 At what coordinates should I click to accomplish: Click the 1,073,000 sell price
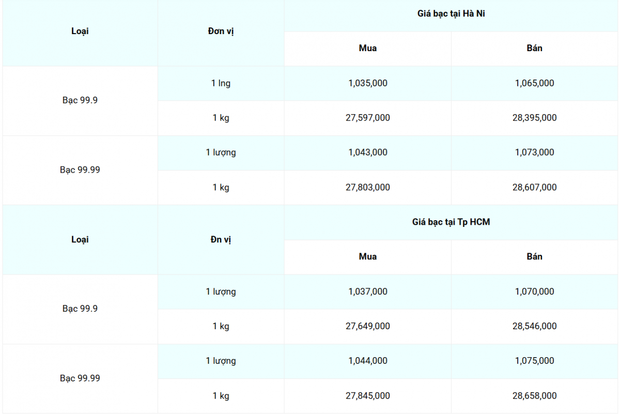coord(534,152)
